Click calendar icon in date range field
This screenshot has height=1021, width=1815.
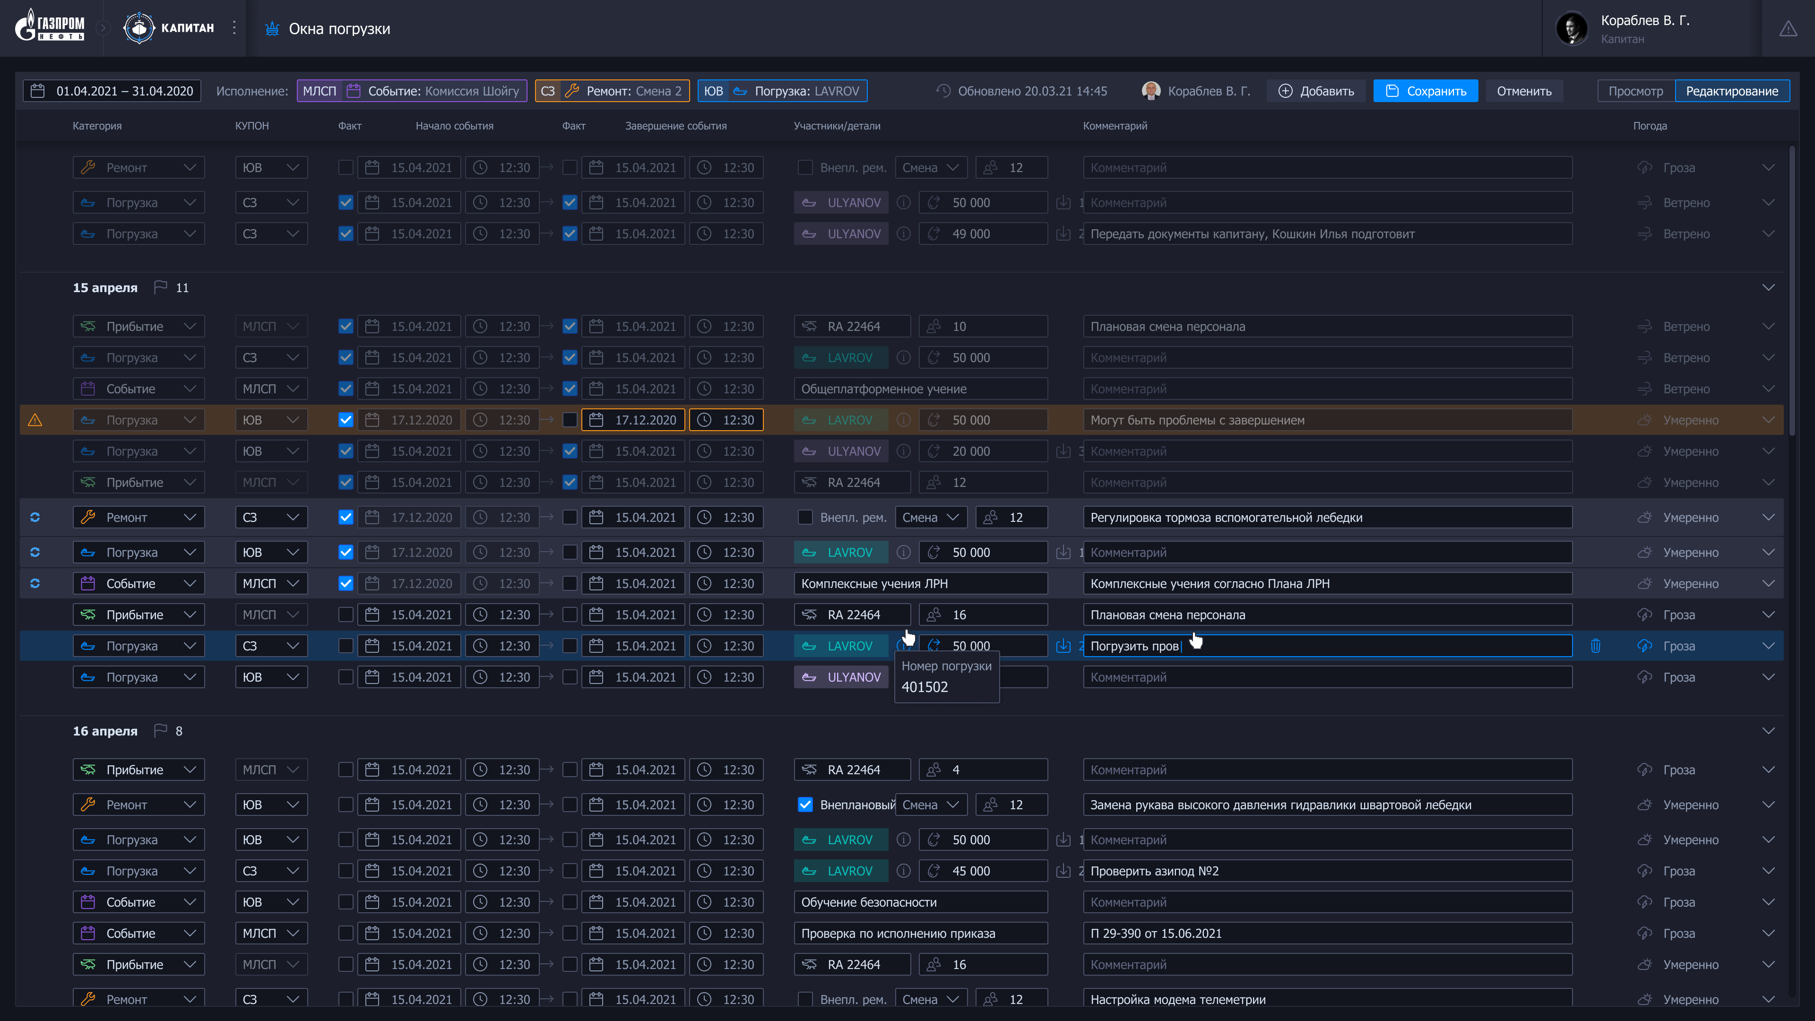[x=38, y=91]
